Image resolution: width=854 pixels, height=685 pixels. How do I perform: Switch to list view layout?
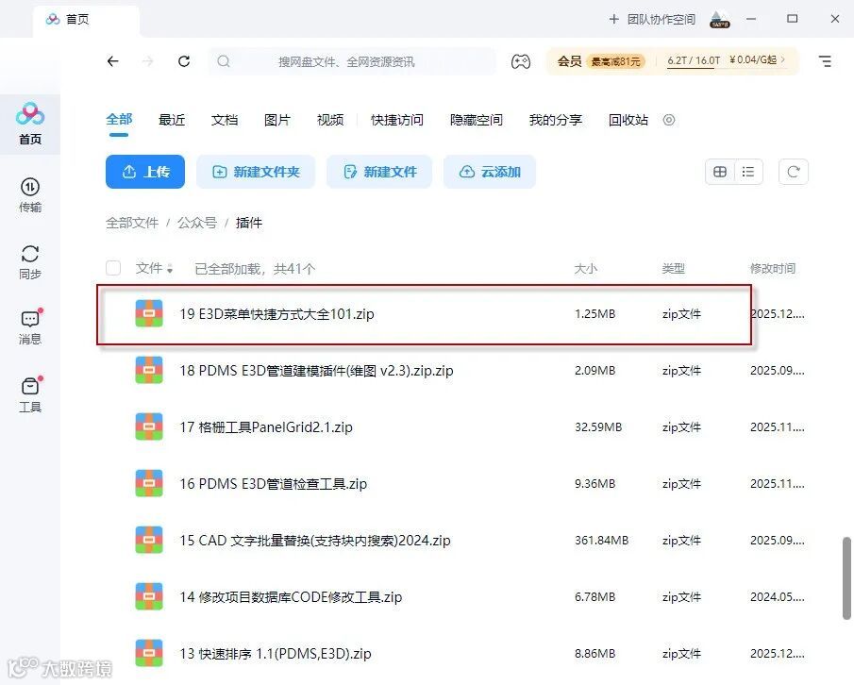click(x=748, y=172)
